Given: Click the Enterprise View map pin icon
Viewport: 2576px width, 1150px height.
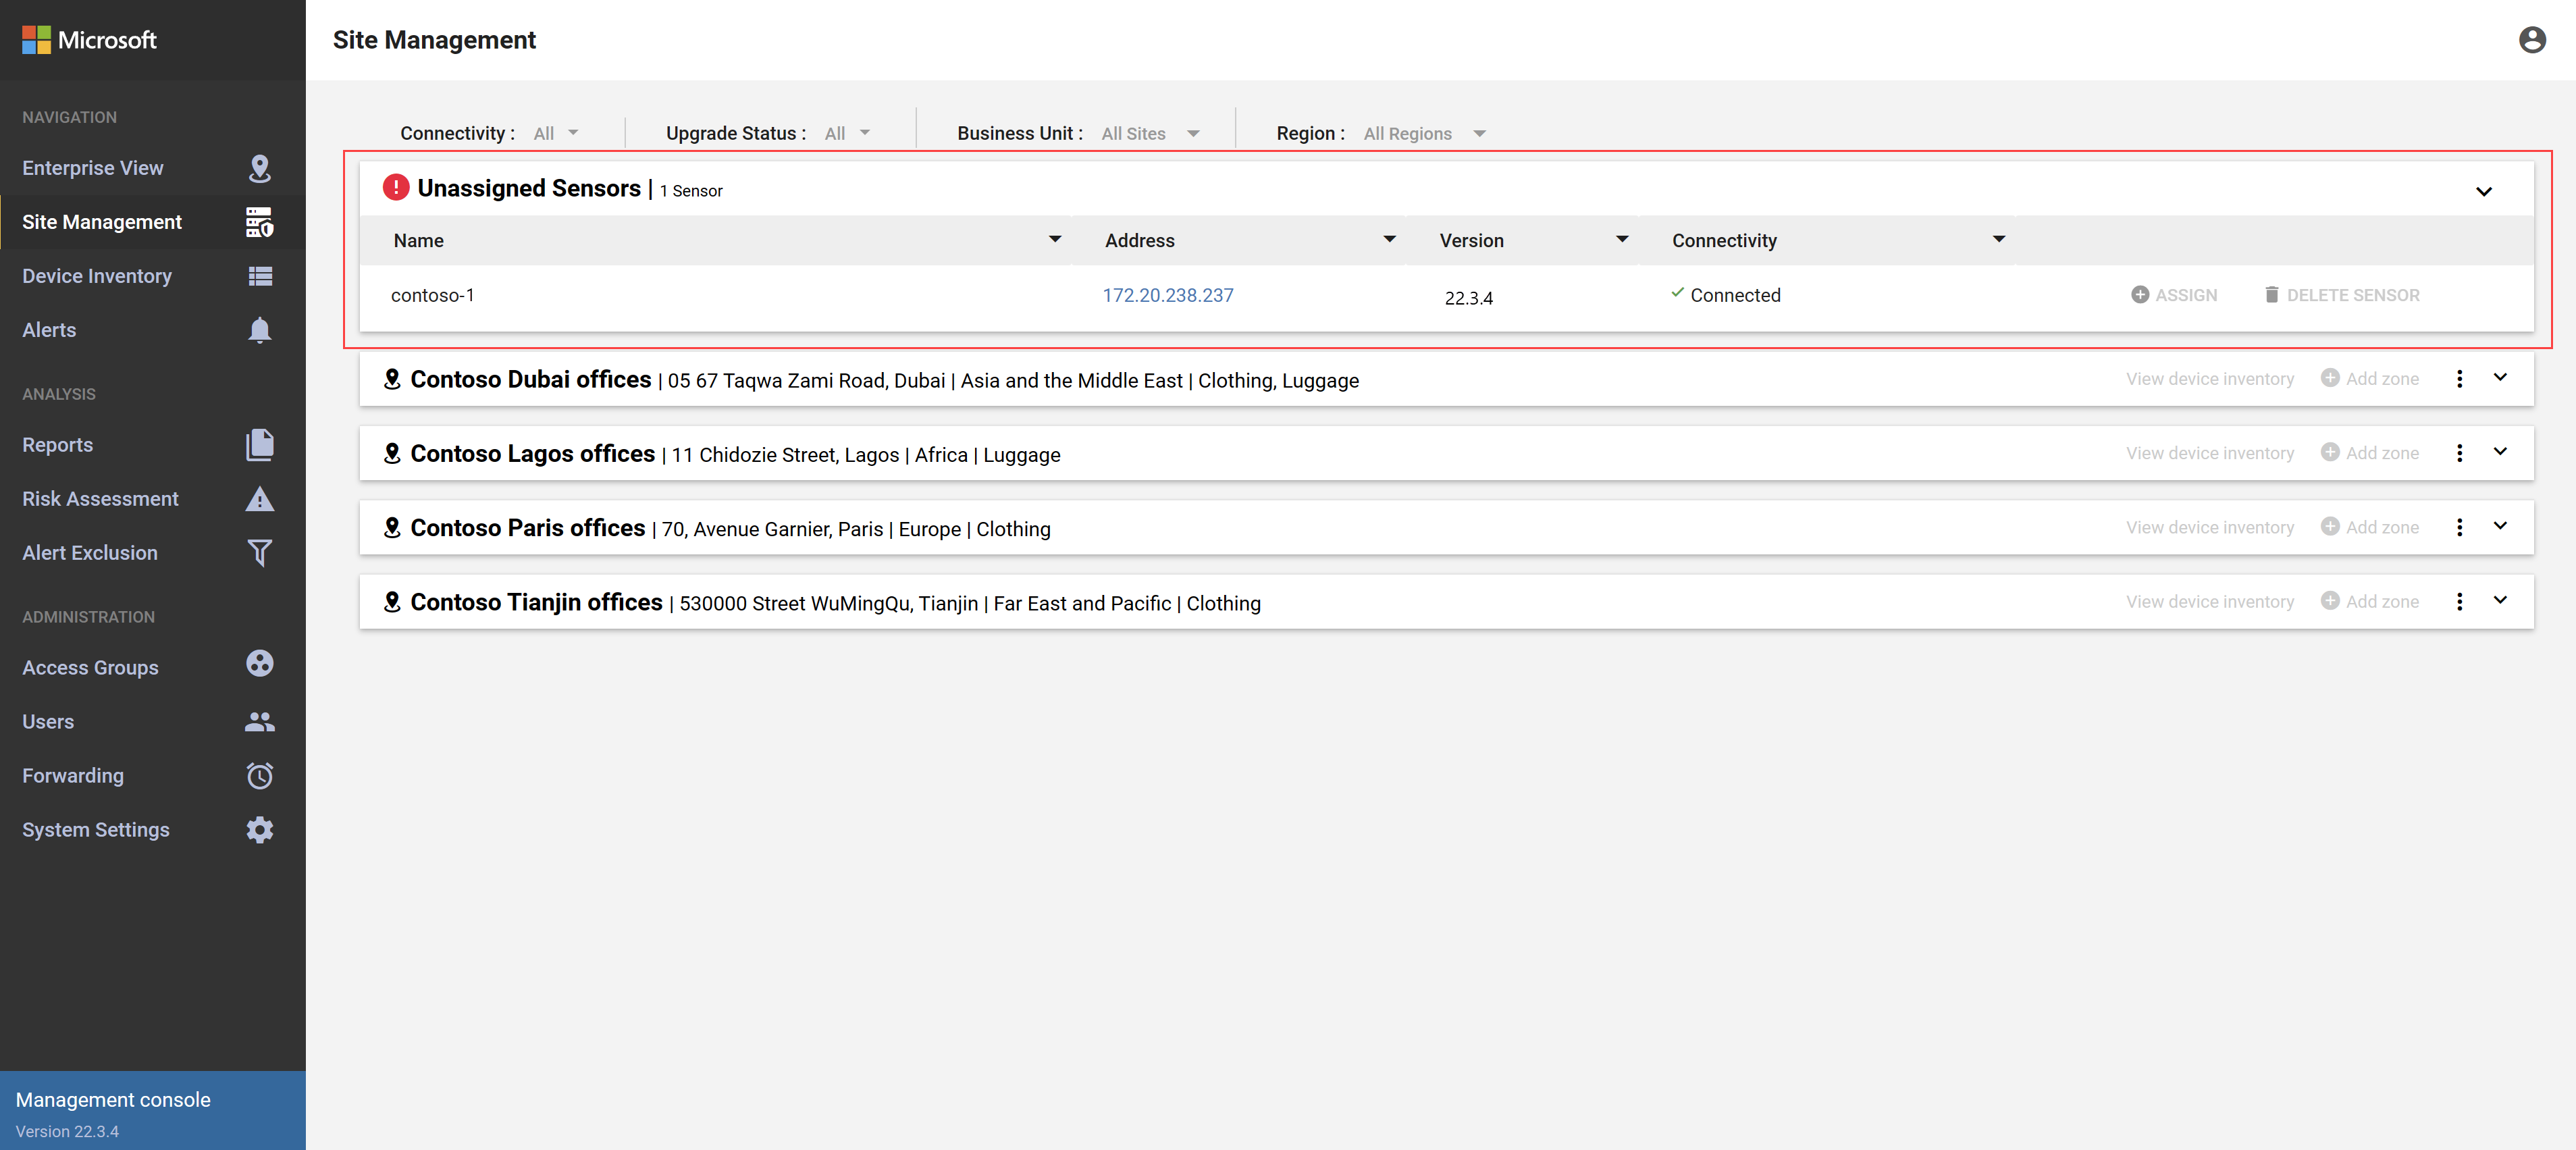Looking at the screenshot, I should (x=259, y=168).
